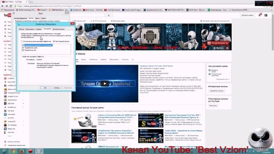
Task: Open the Best Vzlom - YouTube bookmark
Action: point(93,10)
